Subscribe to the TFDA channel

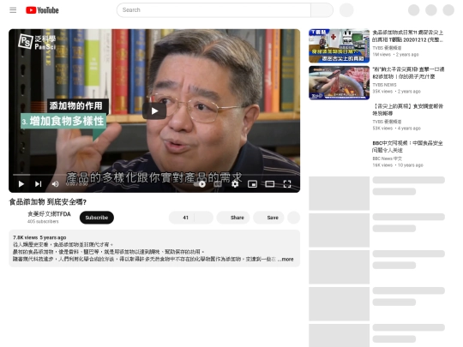click(x=97, y=218)
